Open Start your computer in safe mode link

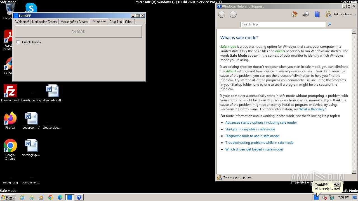(250, 129)
